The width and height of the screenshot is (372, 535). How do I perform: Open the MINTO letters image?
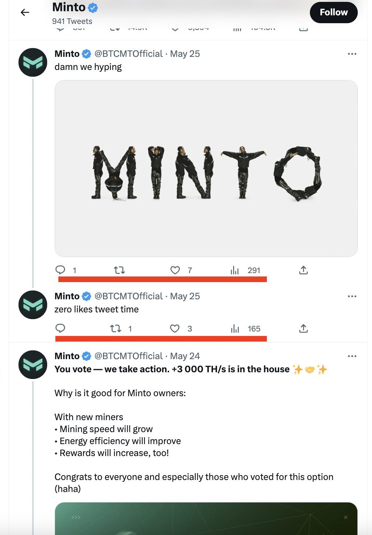click(206, 168)
